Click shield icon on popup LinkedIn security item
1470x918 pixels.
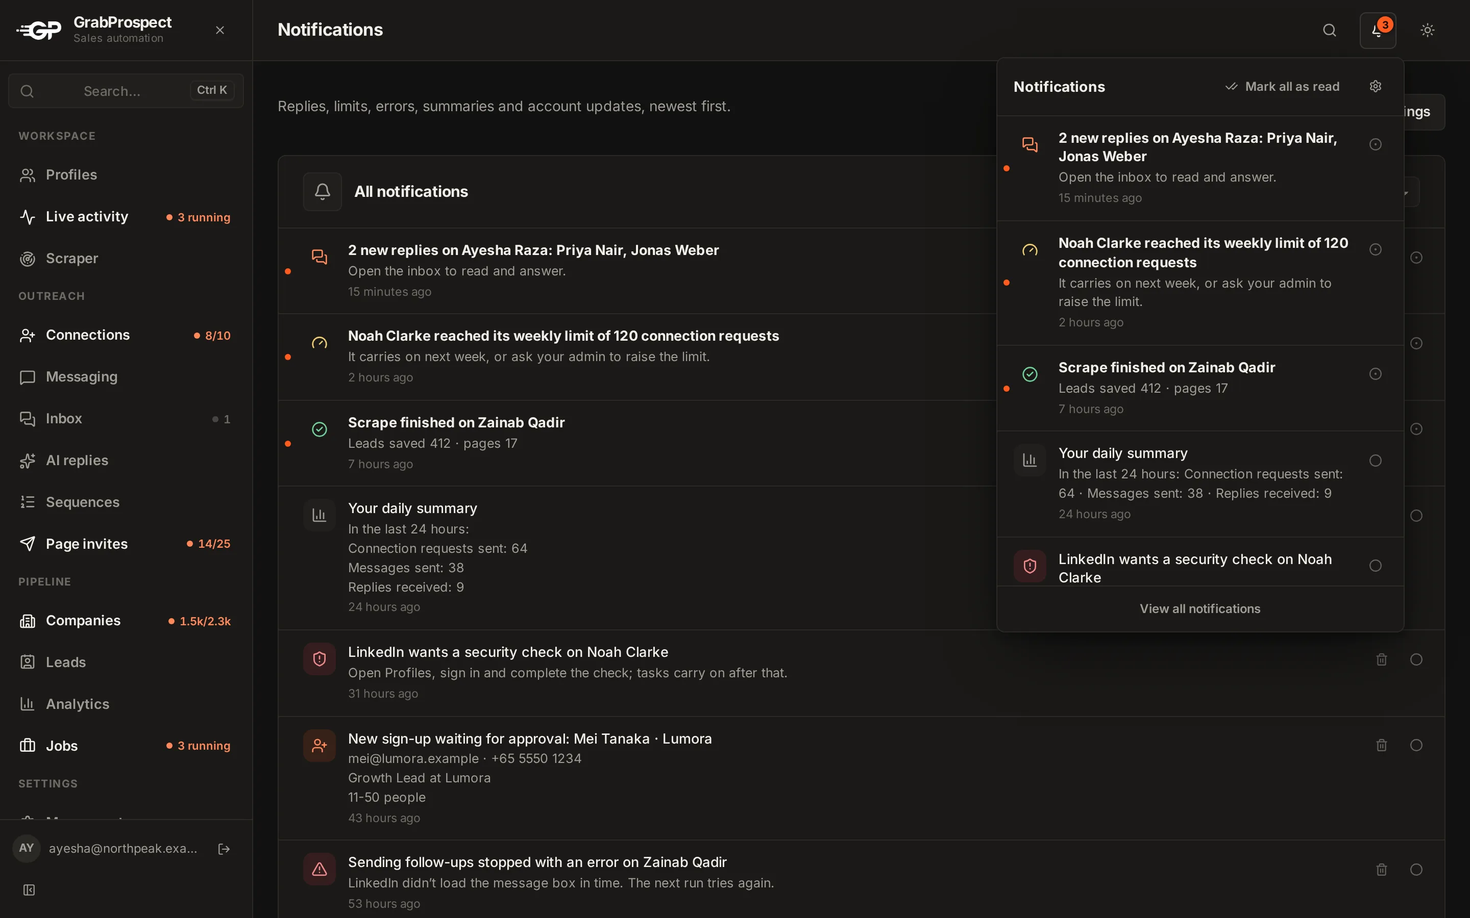[x=1030, y=566]
